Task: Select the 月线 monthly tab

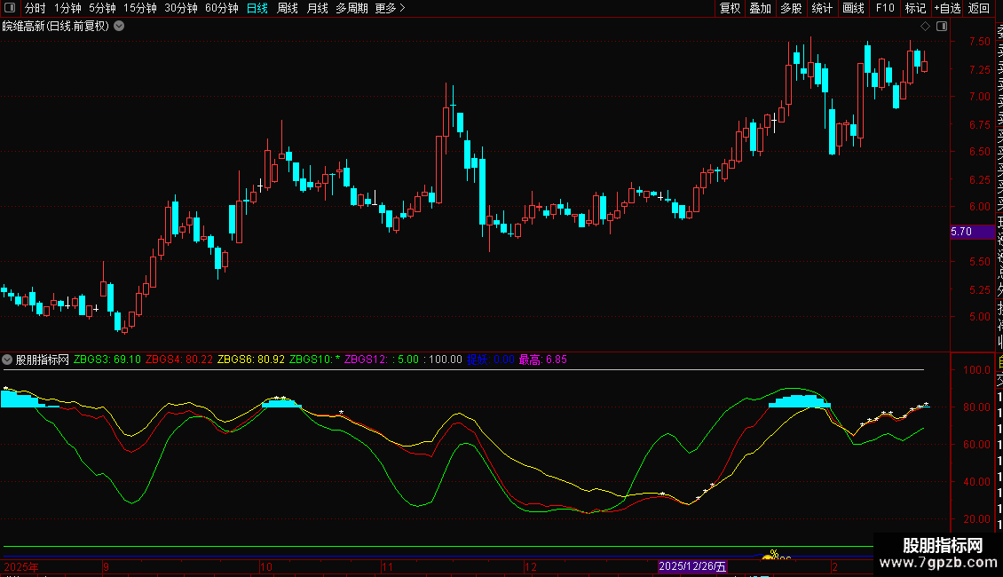Action: pyautogui.click(x=317, y=9)
